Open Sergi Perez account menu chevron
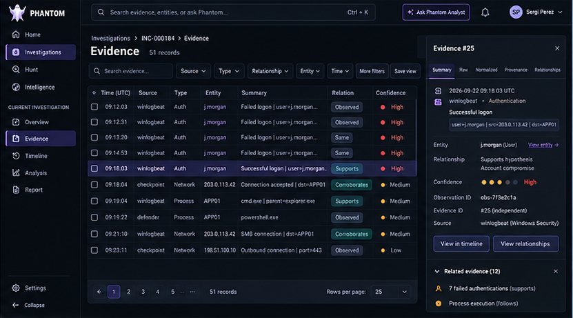The width and height of the screenshot is (573, 318). pos(560,12)
